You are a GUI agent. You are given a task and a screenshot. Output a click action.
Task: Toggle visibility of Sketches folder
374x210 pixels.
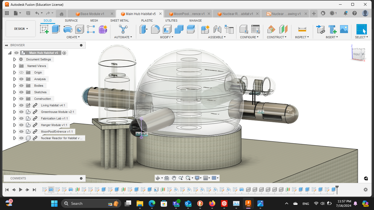pyautogui.click(x=21, y=92)
